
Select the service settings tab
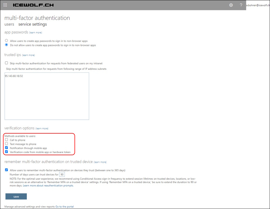[33, 24]
